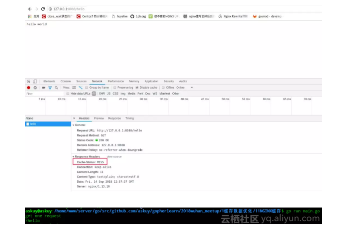Select the Request URL value text

119,131
